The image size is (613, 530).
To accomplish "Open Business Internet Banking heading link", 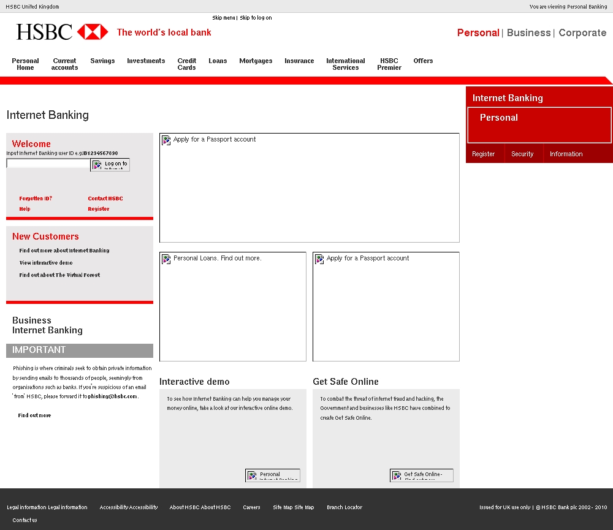I will tap(47, 325).
